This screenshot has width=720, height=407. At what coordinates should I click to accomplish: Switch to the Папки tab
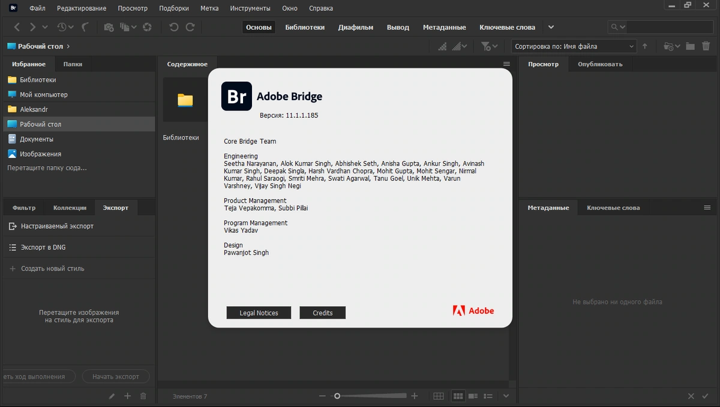73,64
